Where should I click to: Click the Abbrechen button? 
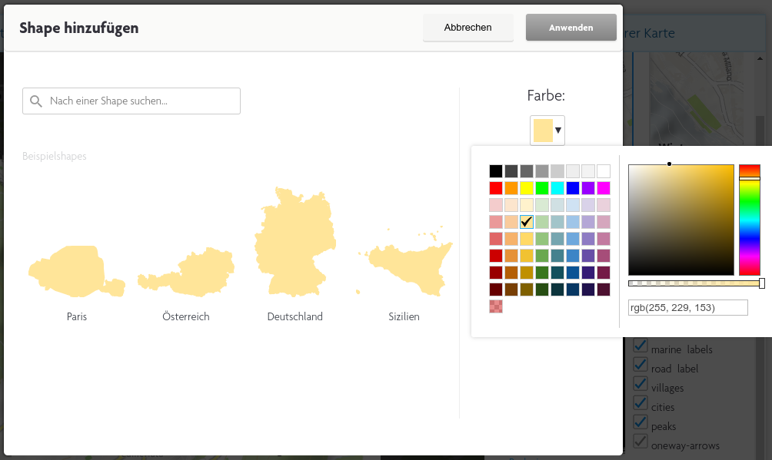(468, 28)
